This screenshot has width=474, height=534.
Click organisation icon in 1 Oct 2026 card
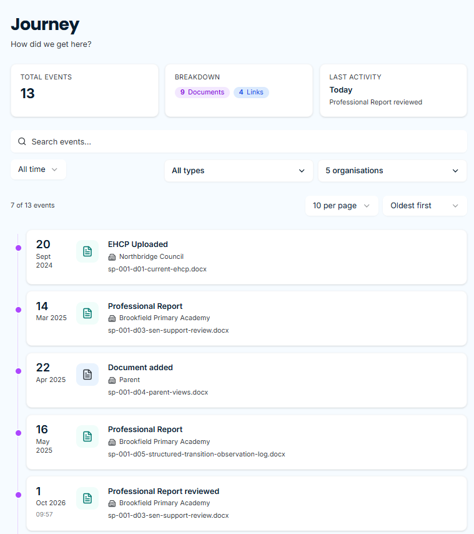pyautogui.click(x=112, y=503)
